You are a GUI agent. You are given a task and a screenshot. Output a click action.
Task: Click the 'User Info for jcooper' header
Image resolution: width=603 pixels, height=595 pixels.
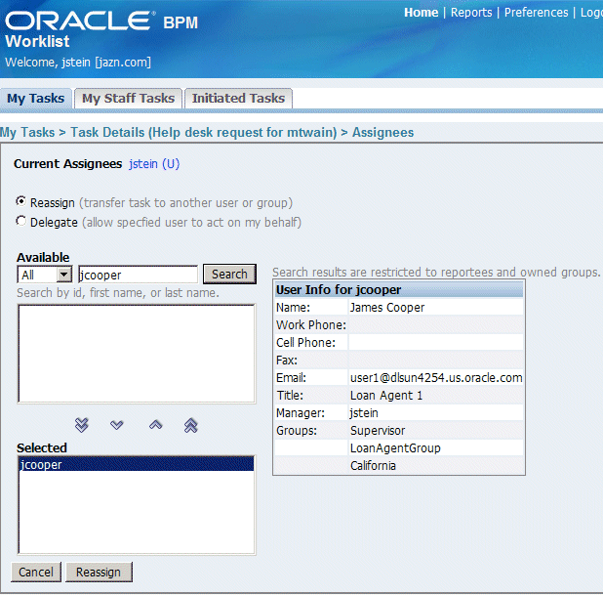pos(399,289)
